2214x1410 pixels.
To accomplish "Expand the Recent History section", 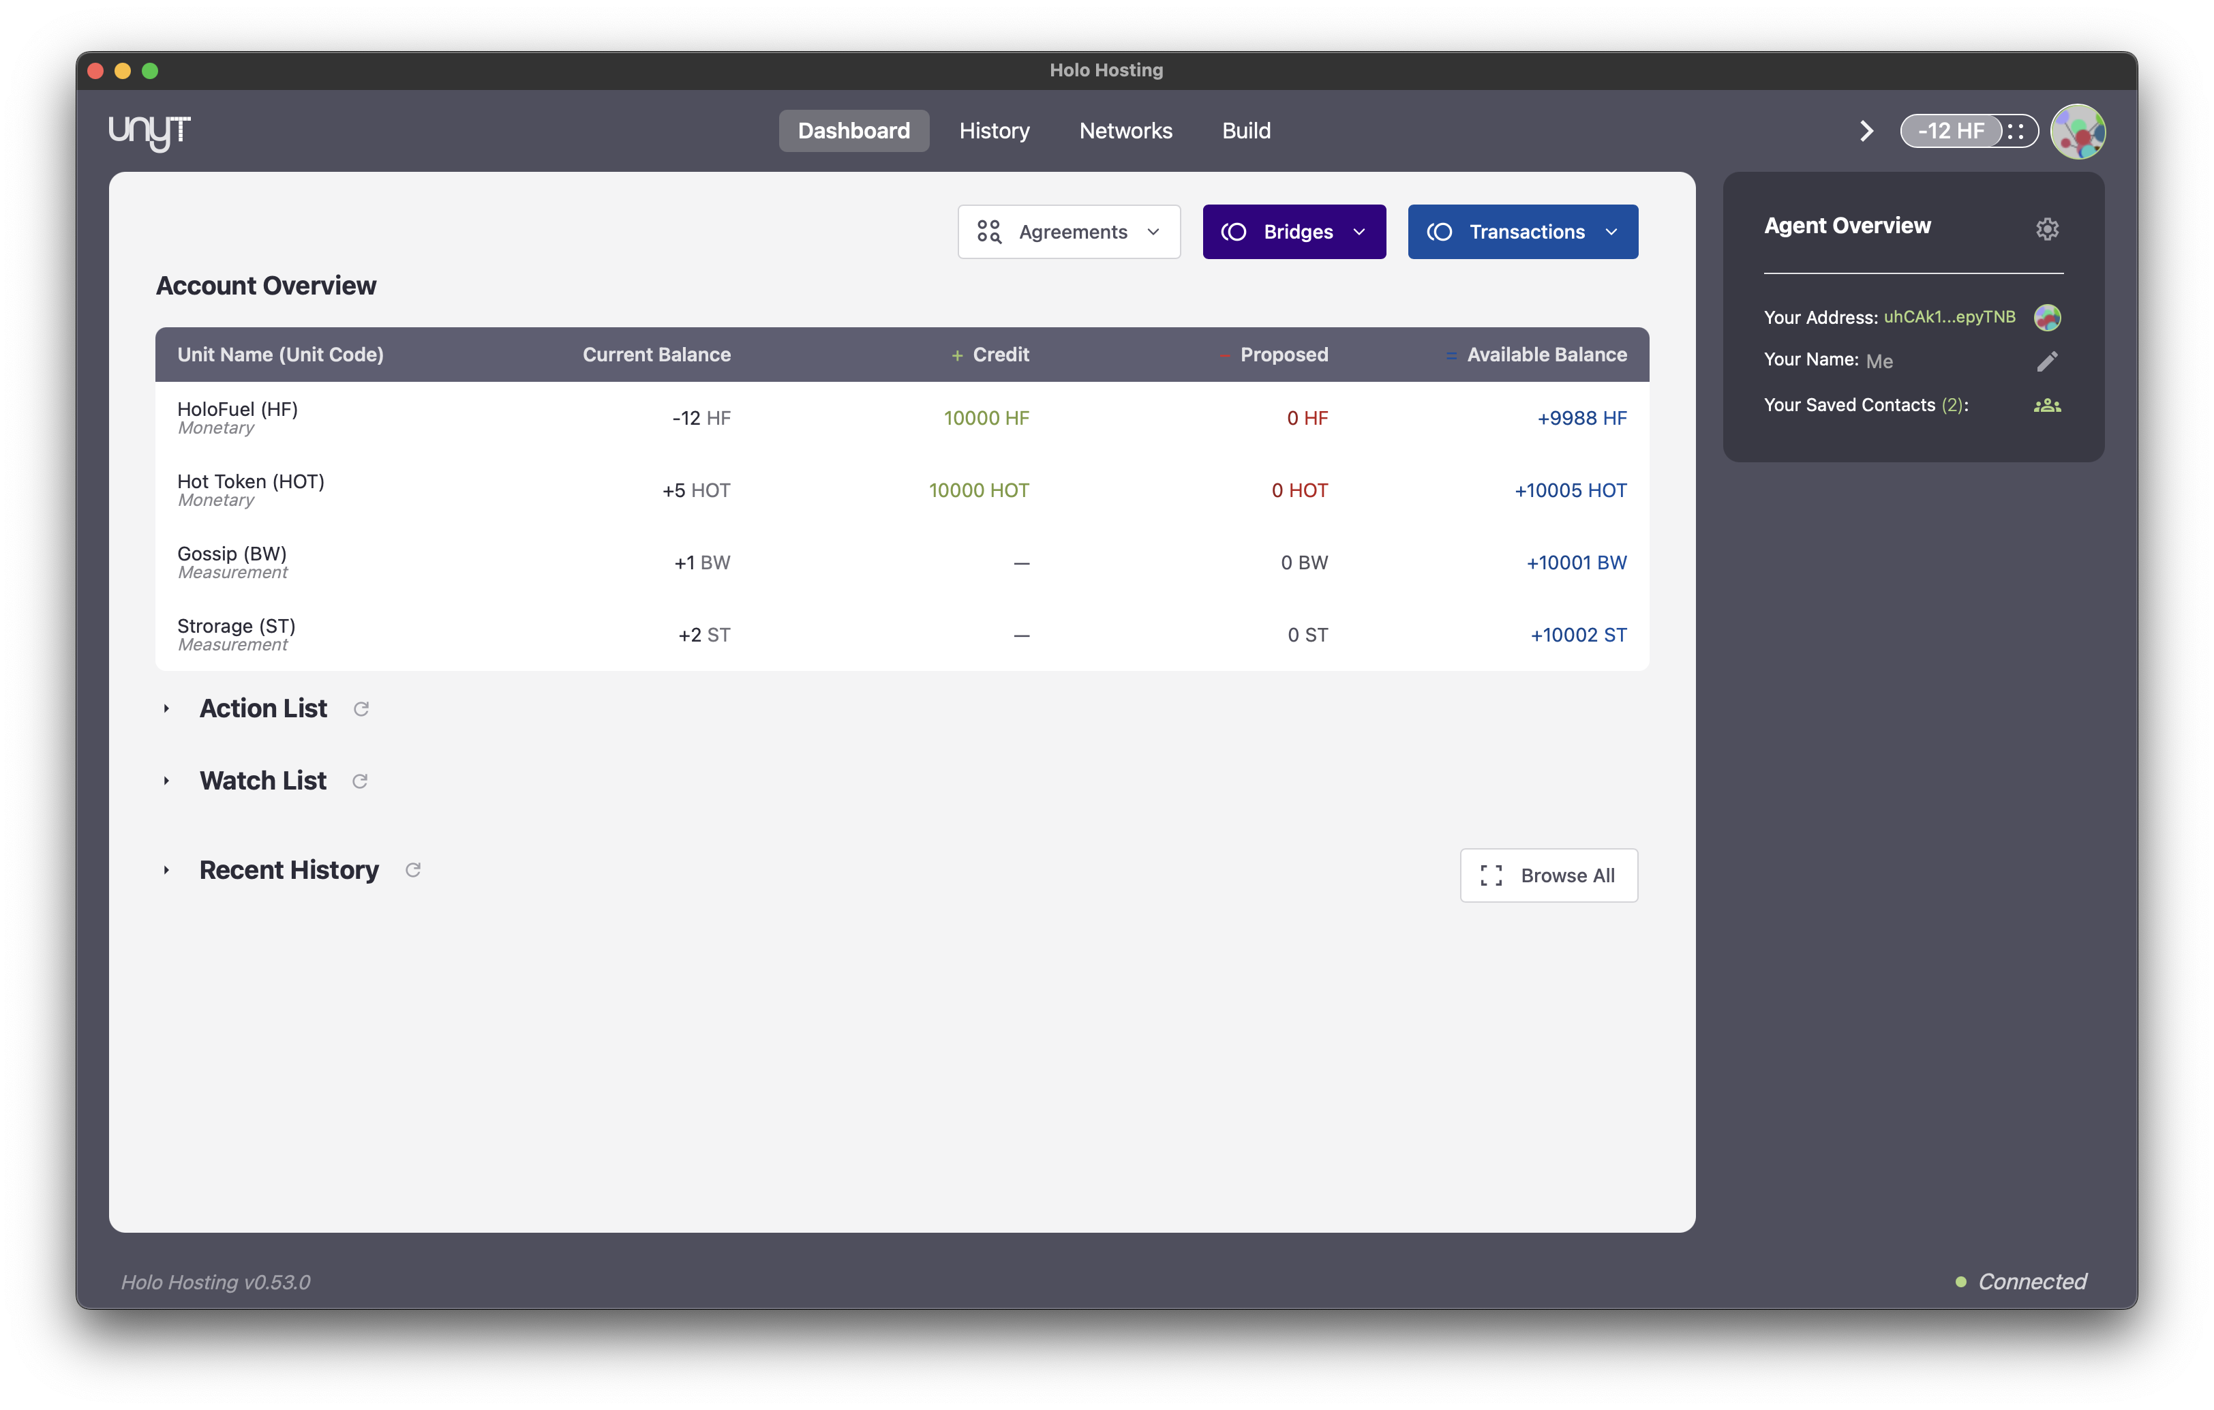I will tap(166, 870).
